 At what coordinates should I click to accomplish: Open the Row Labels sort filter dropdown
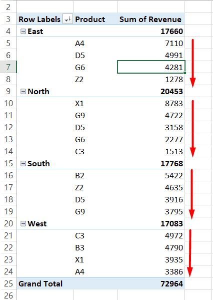(x=67, y=19)
